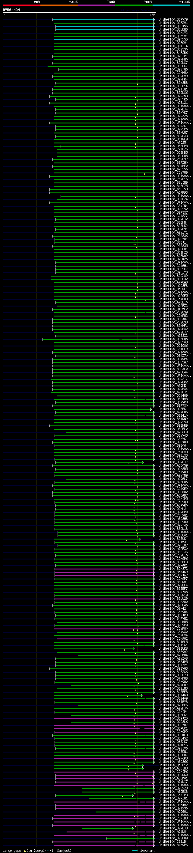Open hit UniRef100_Q9M1V1
The image size is (193, 853).
[173, 36]
